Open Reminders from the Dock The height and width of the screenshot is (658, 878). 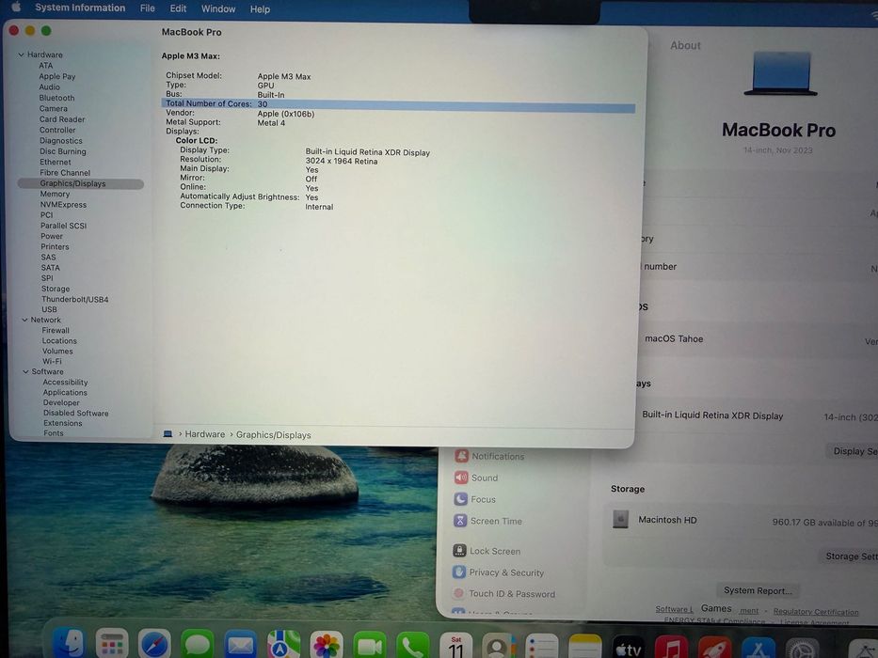point(541,649)
